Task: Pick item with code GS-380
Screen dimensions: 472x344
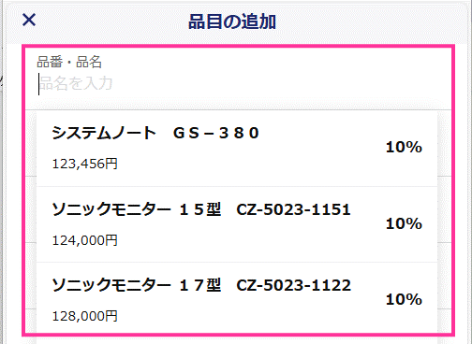Action: (216, 133)
